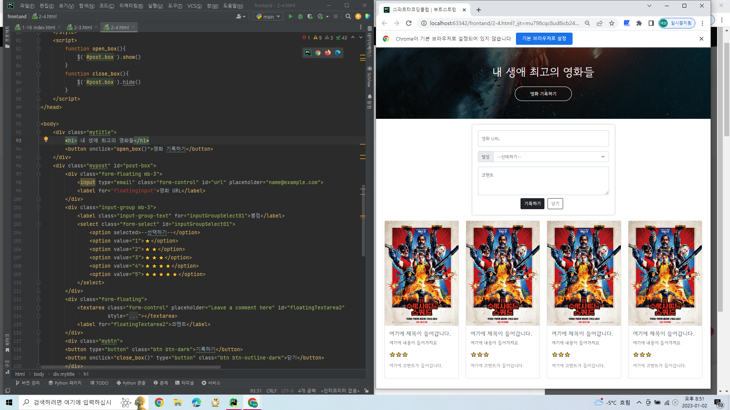Click 기본 브라우저로 설정 button
Viewport: 730px width, 410px height.
click(544, 39)
